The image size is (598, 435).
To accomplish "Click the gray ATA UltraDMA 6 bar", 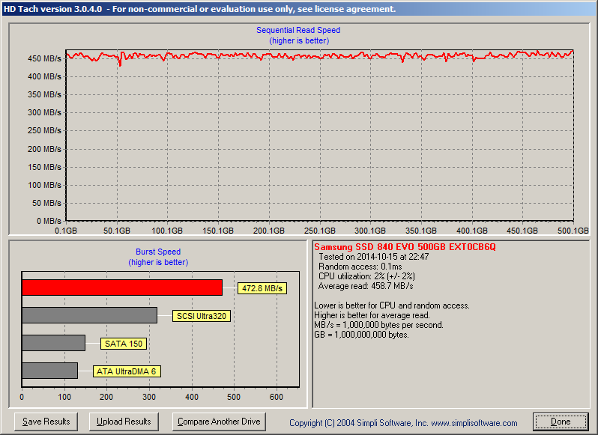I will [50, 371].
